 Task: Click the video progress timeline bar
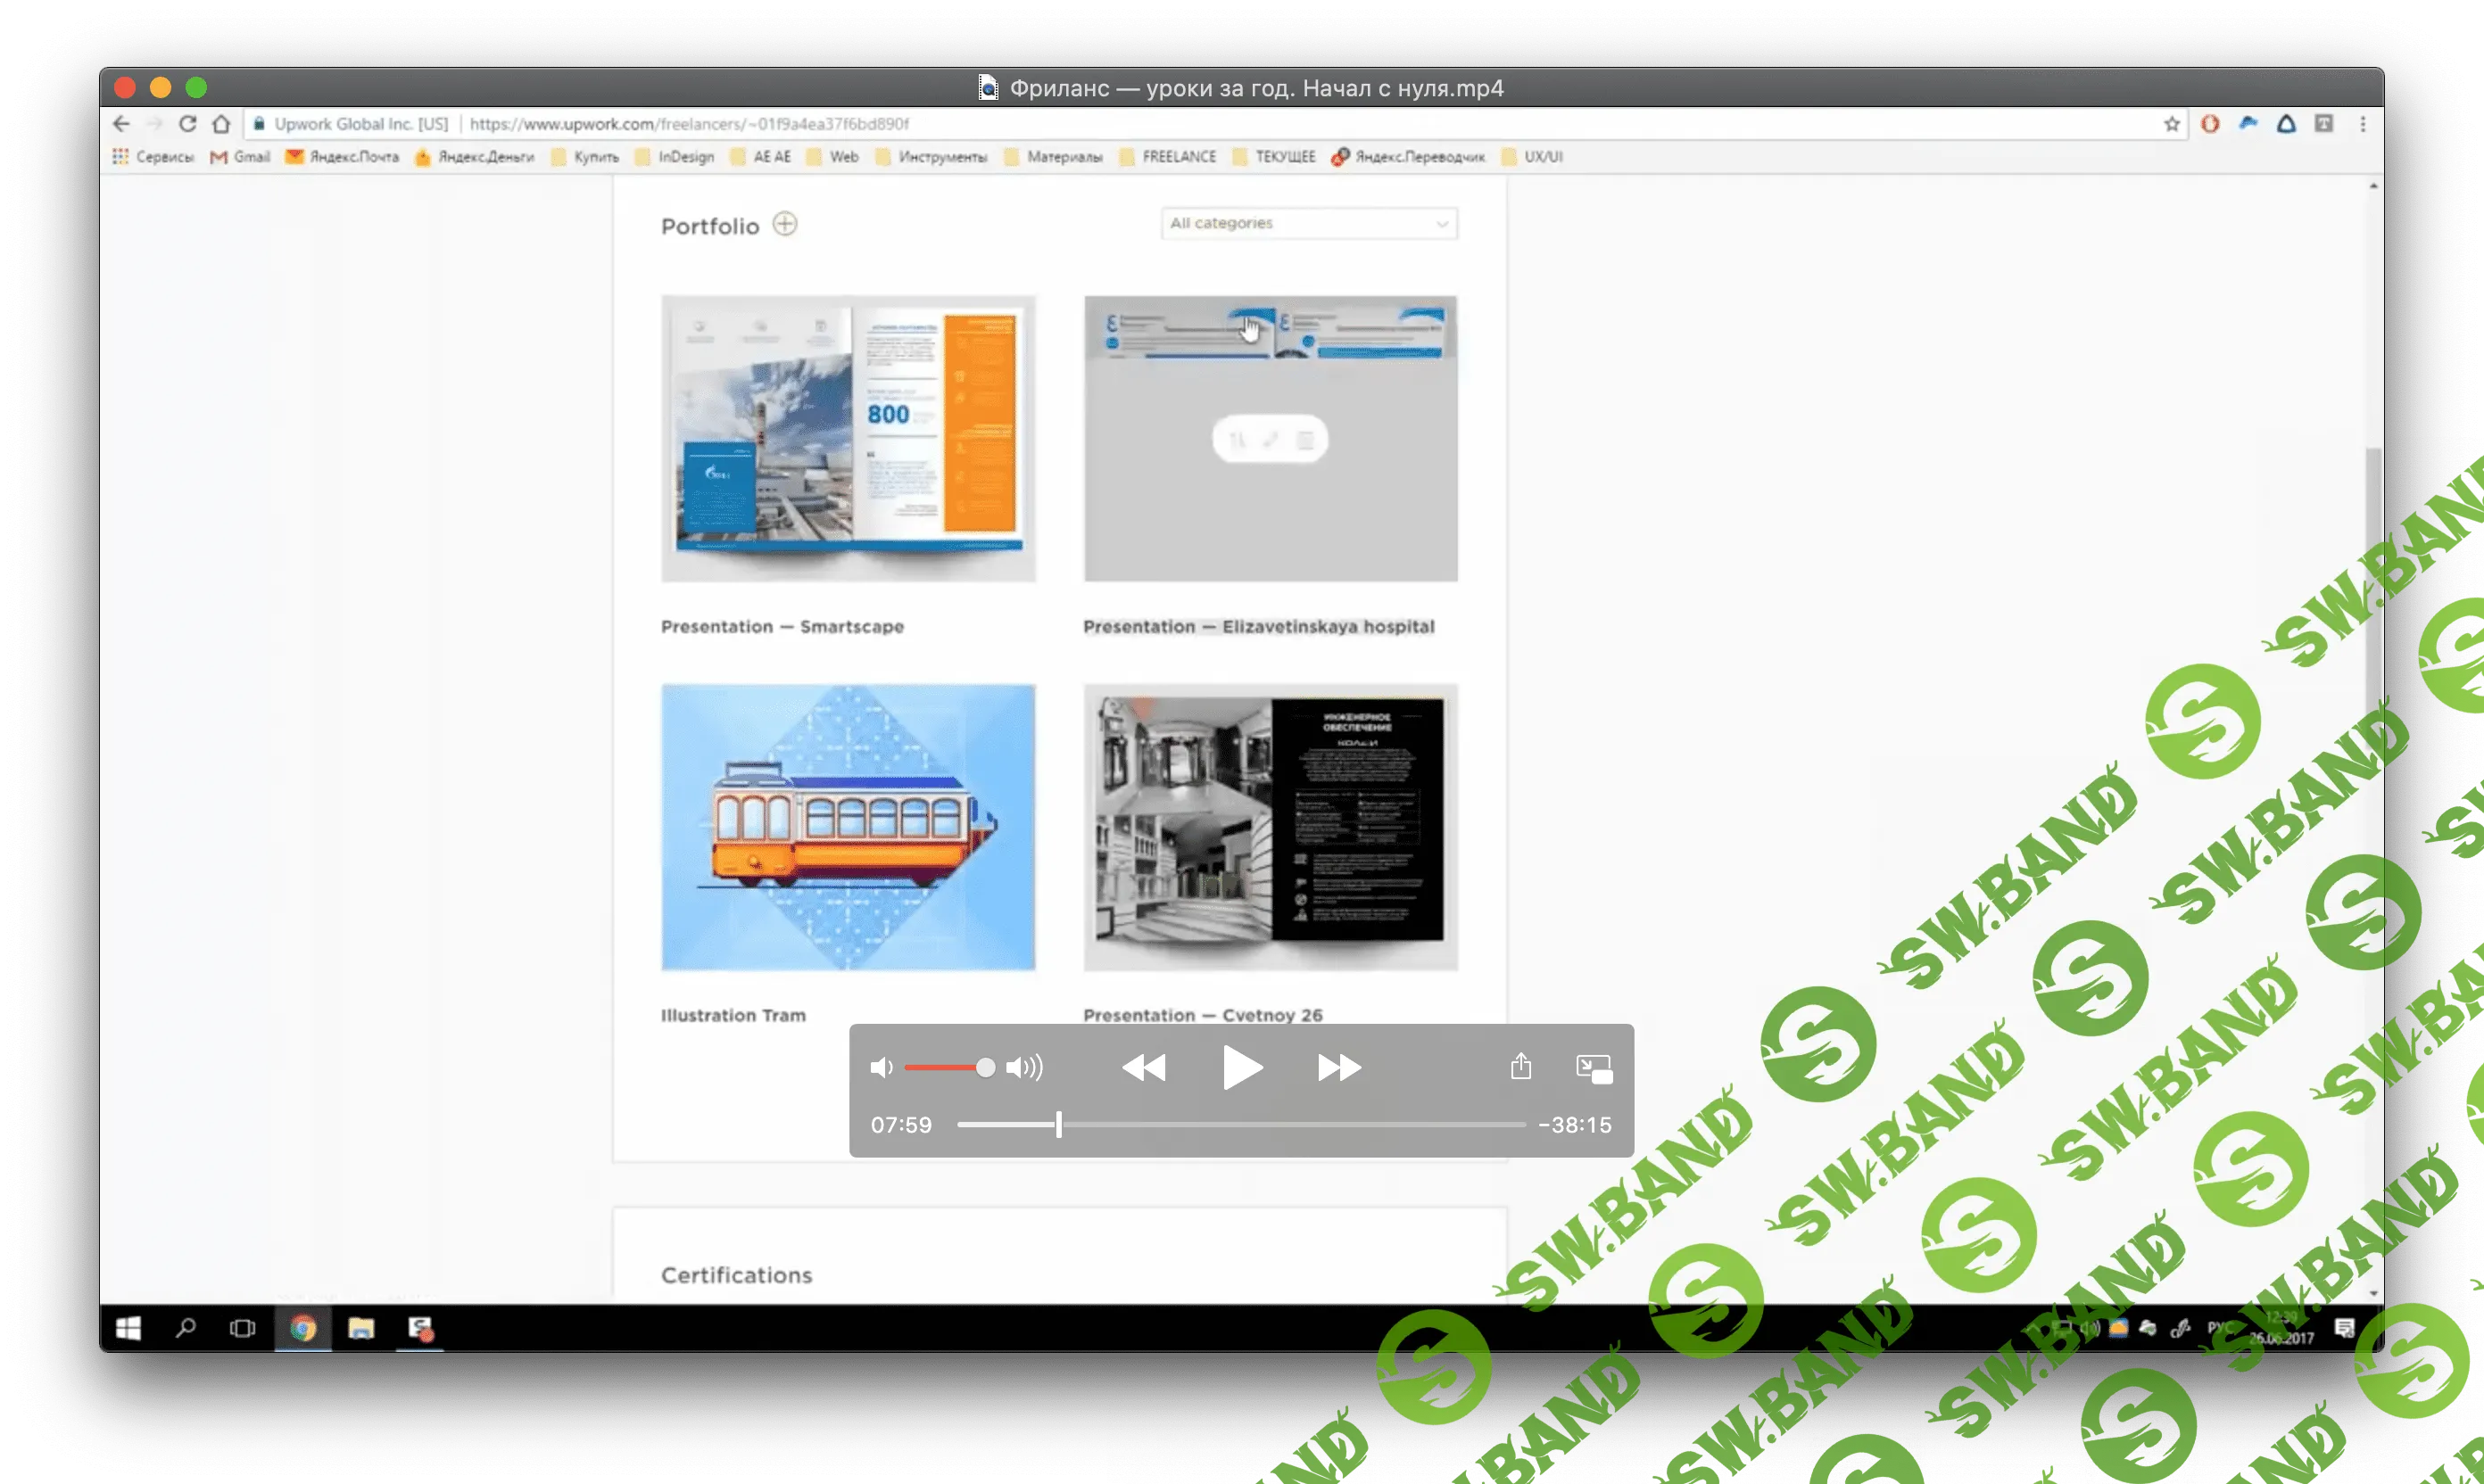(x=1240, y=1125)
